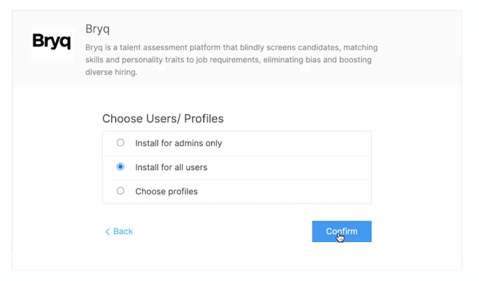Click empty space in the Choose profiles row

[299, 192]
